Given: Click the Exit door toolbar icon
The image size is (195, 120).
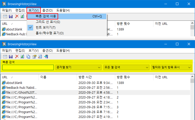Looking at the screenshot, I should (x=46, y=57).
